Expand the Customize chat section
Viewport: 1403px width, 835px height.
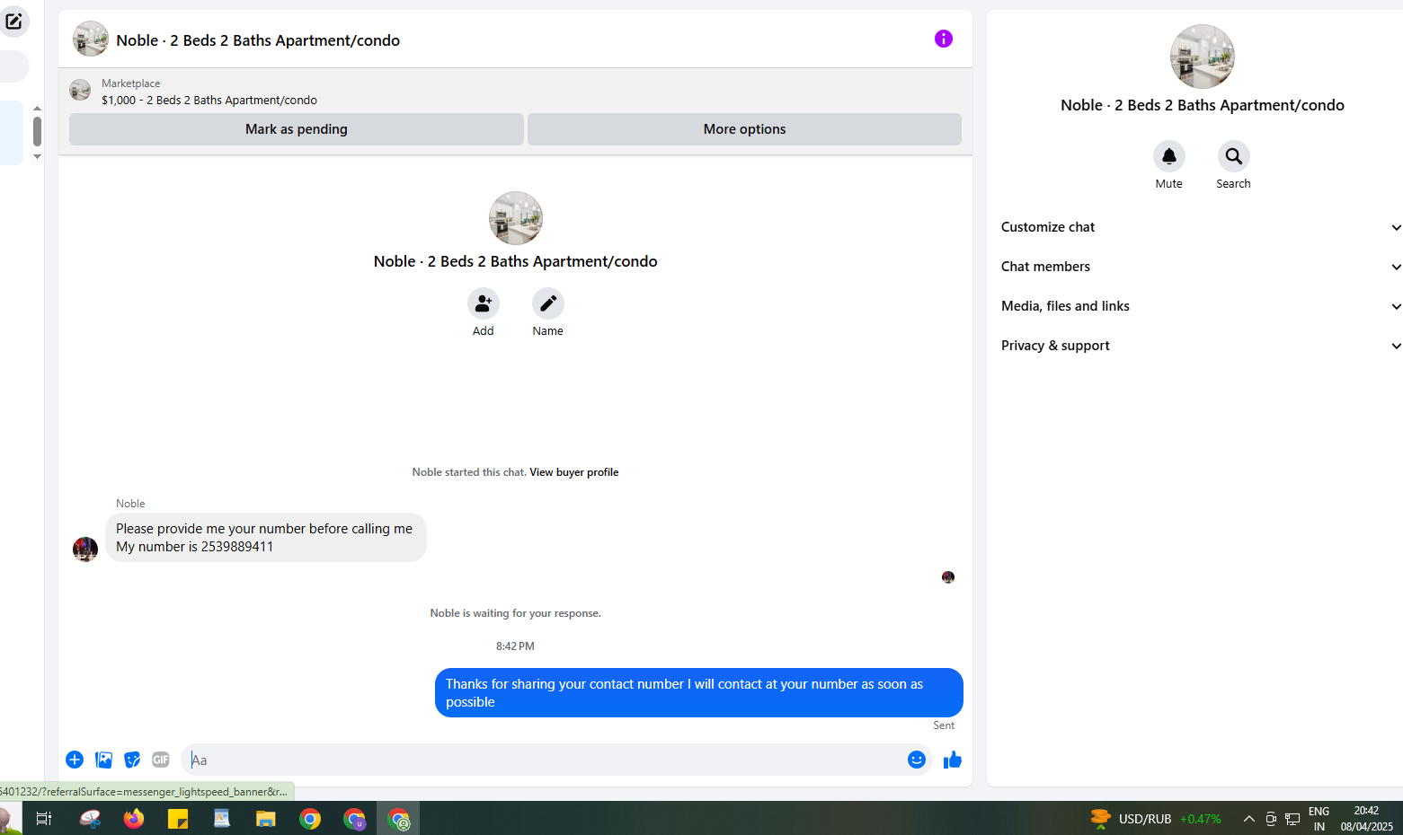pos(1201,227)
